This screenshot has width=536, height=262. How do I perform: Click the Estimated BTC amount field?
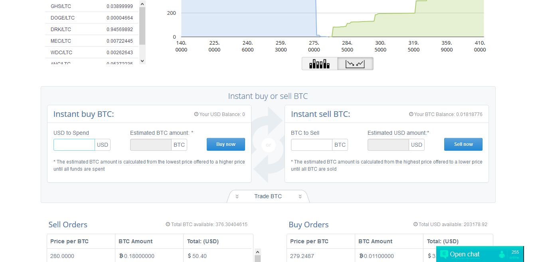[151, 145]
